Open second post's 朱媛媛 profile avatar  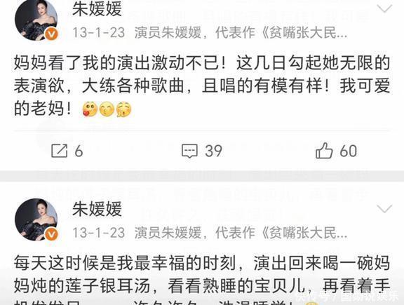click(x=36, y=219)
